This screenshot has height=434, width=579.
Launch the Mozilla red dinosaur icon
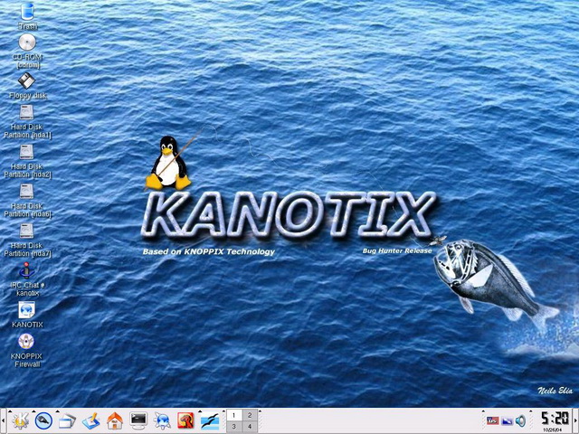(x=185, y=420)
